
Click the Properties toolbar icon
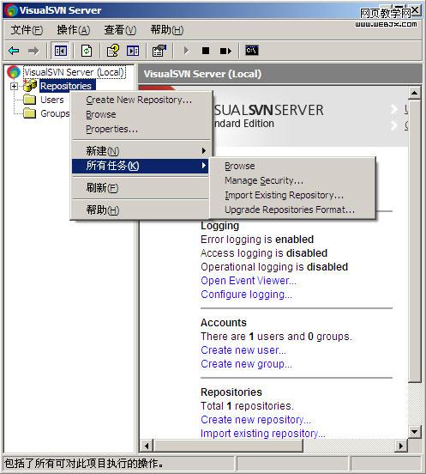click(x=159, y=51)
